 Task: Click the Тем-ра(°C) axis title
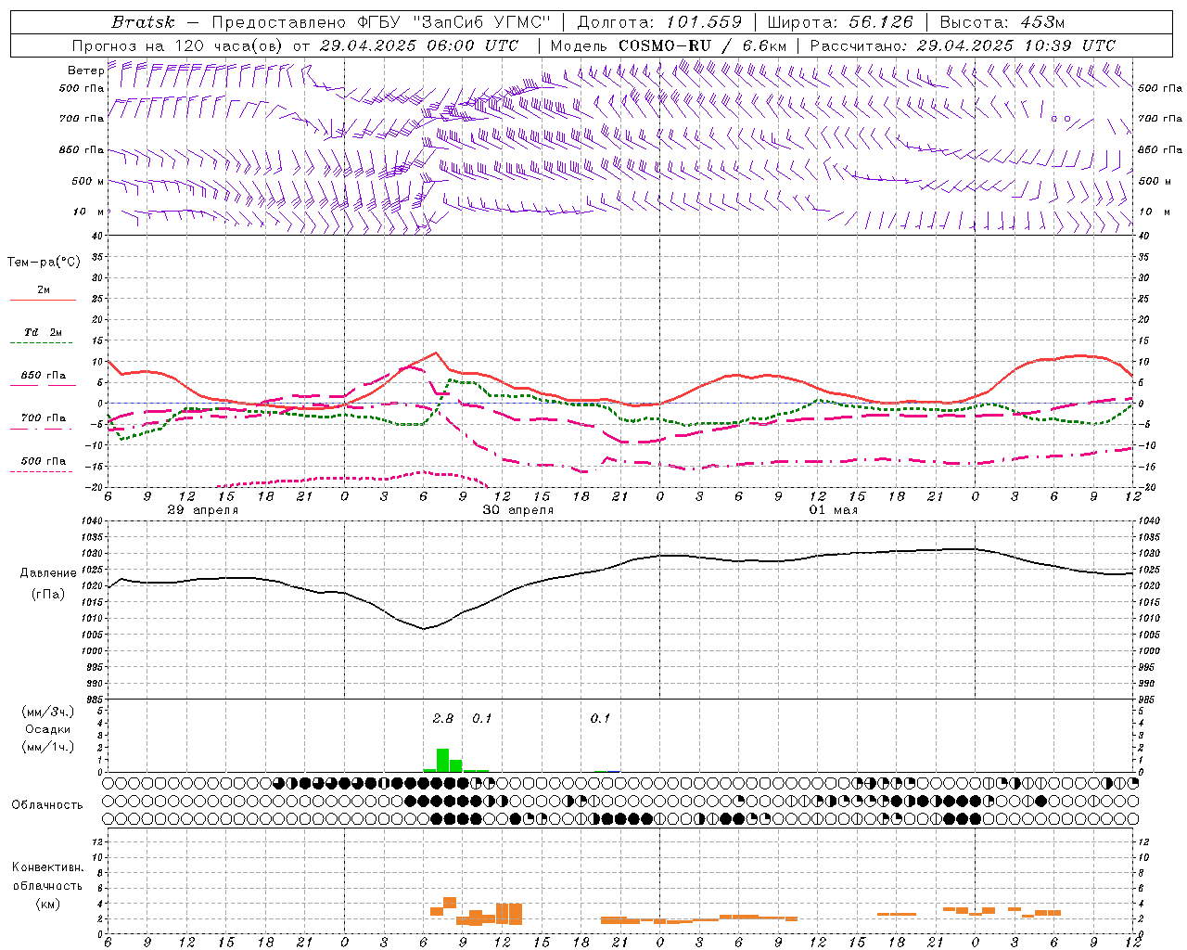(44, 263)
